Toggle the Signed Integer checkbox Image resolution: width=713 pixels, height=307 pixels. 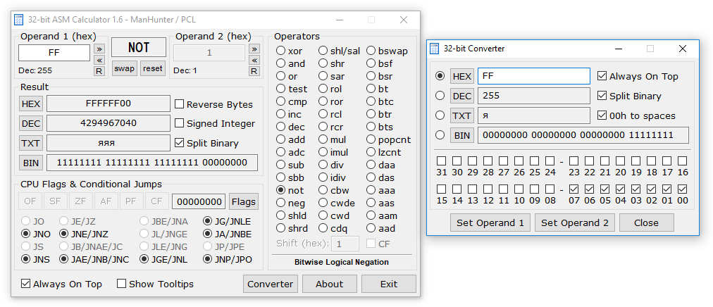180,124
